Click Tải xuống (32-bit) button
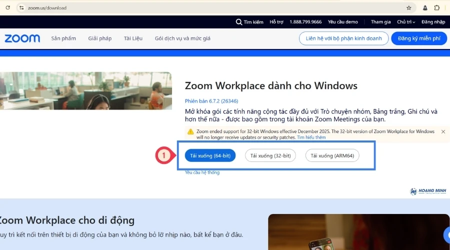Viewport: 450px width, 250px height. (x=270, y=155)
